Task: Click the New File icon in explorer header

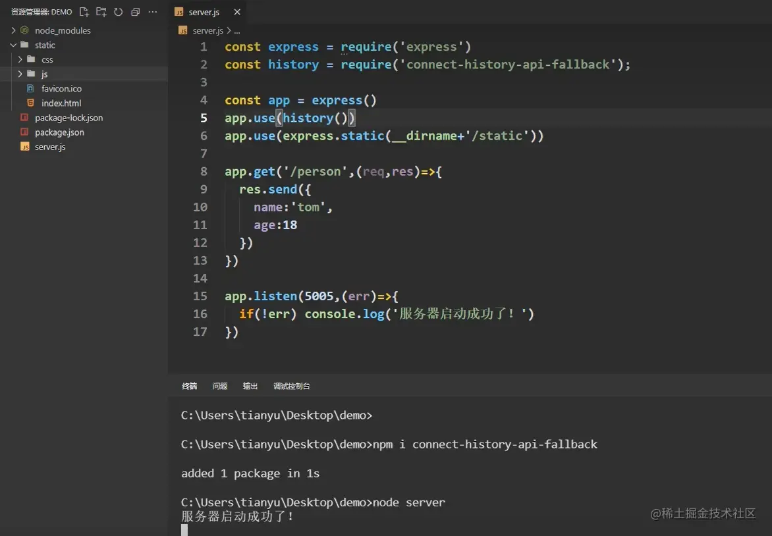Action: tap(84, 12)
